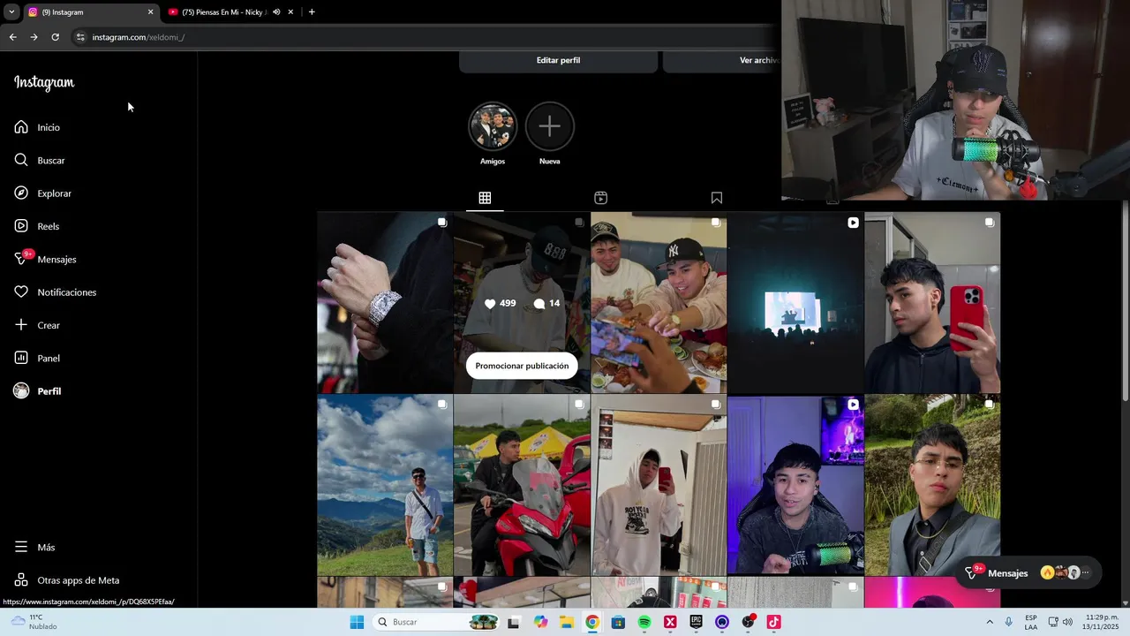Open the red phone mirror selfie post

point(932,302)
